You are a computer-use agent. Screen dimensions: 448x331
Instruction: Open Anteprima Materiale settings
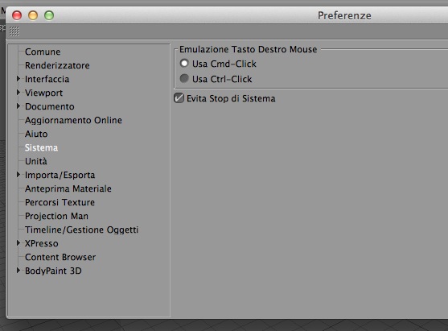click(68, 188)
